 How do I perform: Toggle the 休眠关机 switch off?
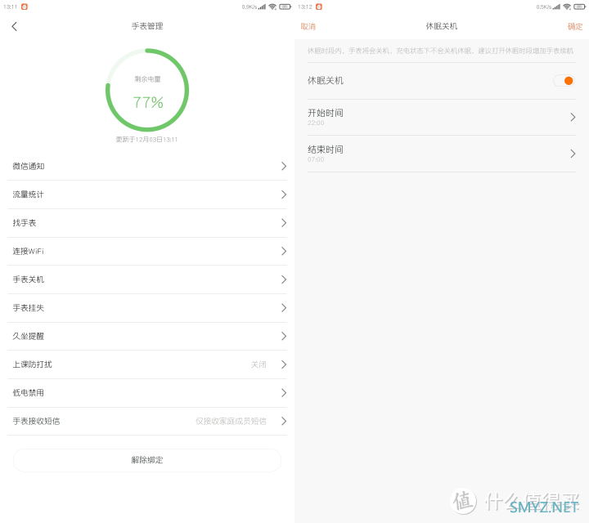564,81
